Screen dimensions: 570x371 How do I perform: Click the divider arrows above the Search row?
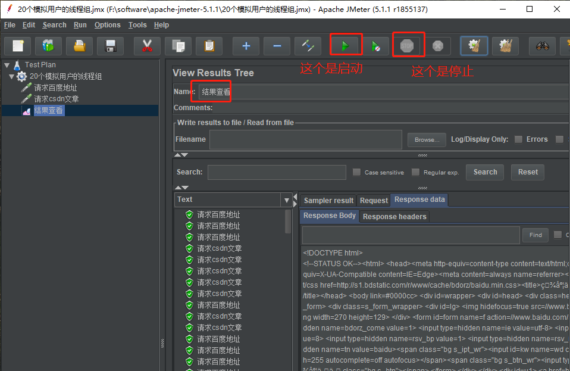181,155
